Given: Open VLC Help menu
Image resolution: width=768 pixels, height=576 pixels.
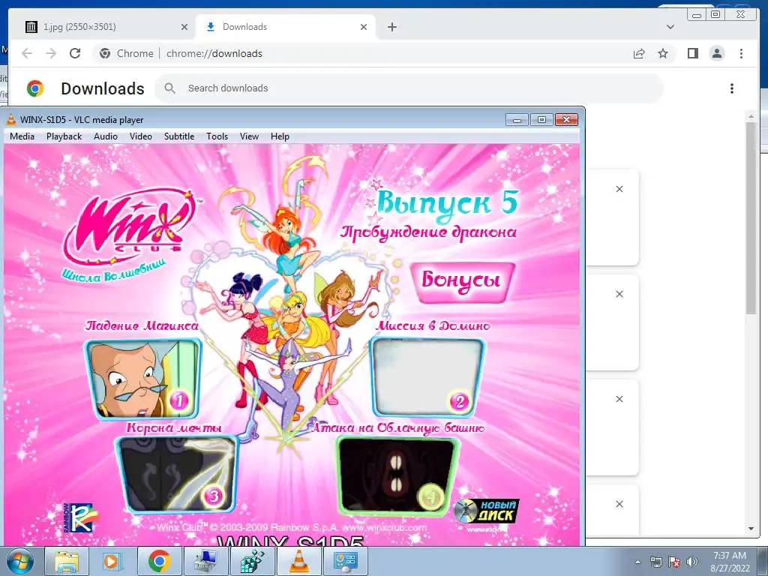Looking at the screenshot, I should tap(280, 136).
